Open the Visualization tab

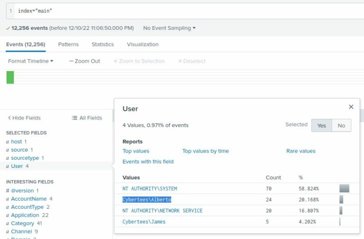(x=143, y=44)
